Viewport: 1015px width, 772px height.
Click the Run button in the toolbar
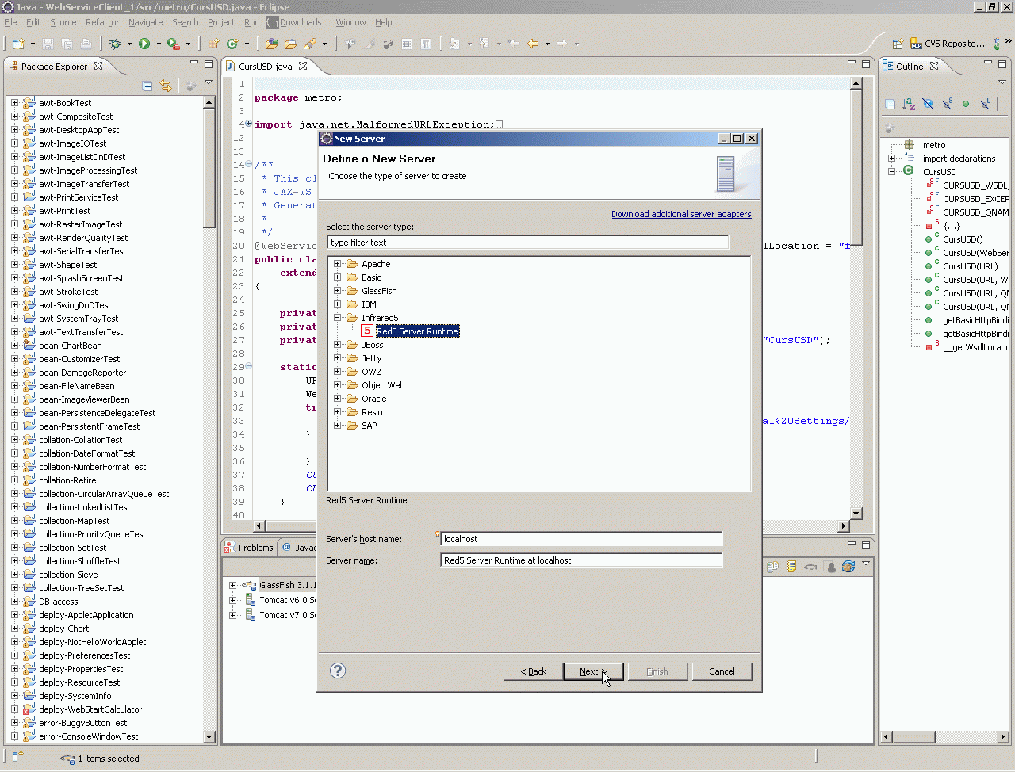(x=144, y=44)
